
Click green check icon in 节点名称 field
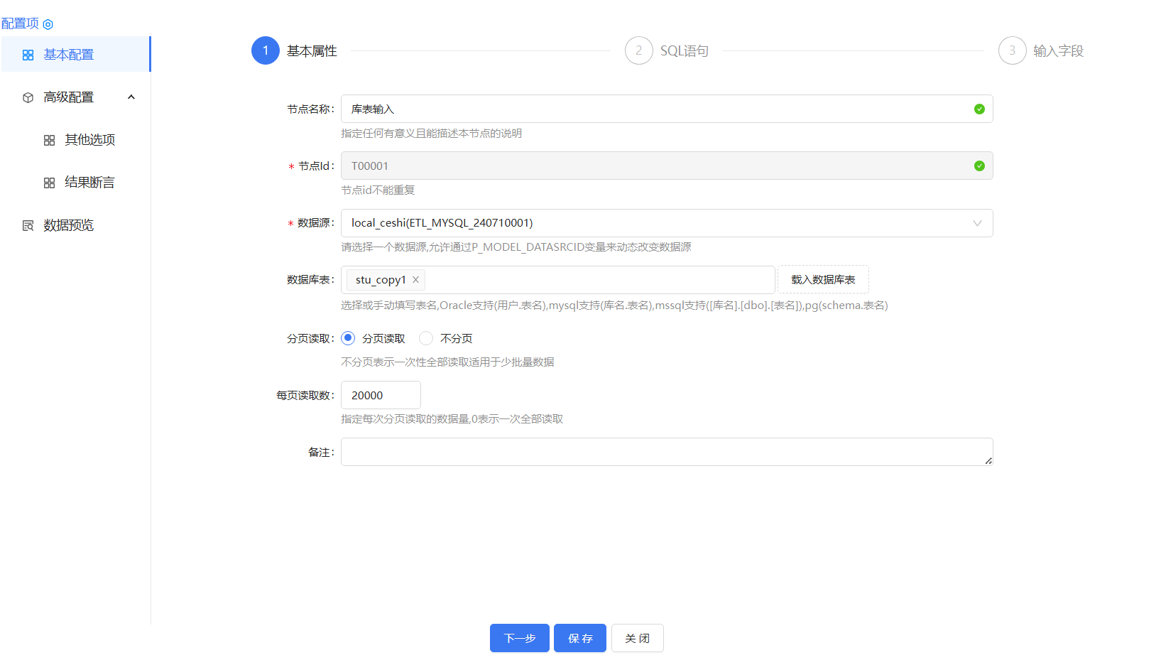coord(979,109)
